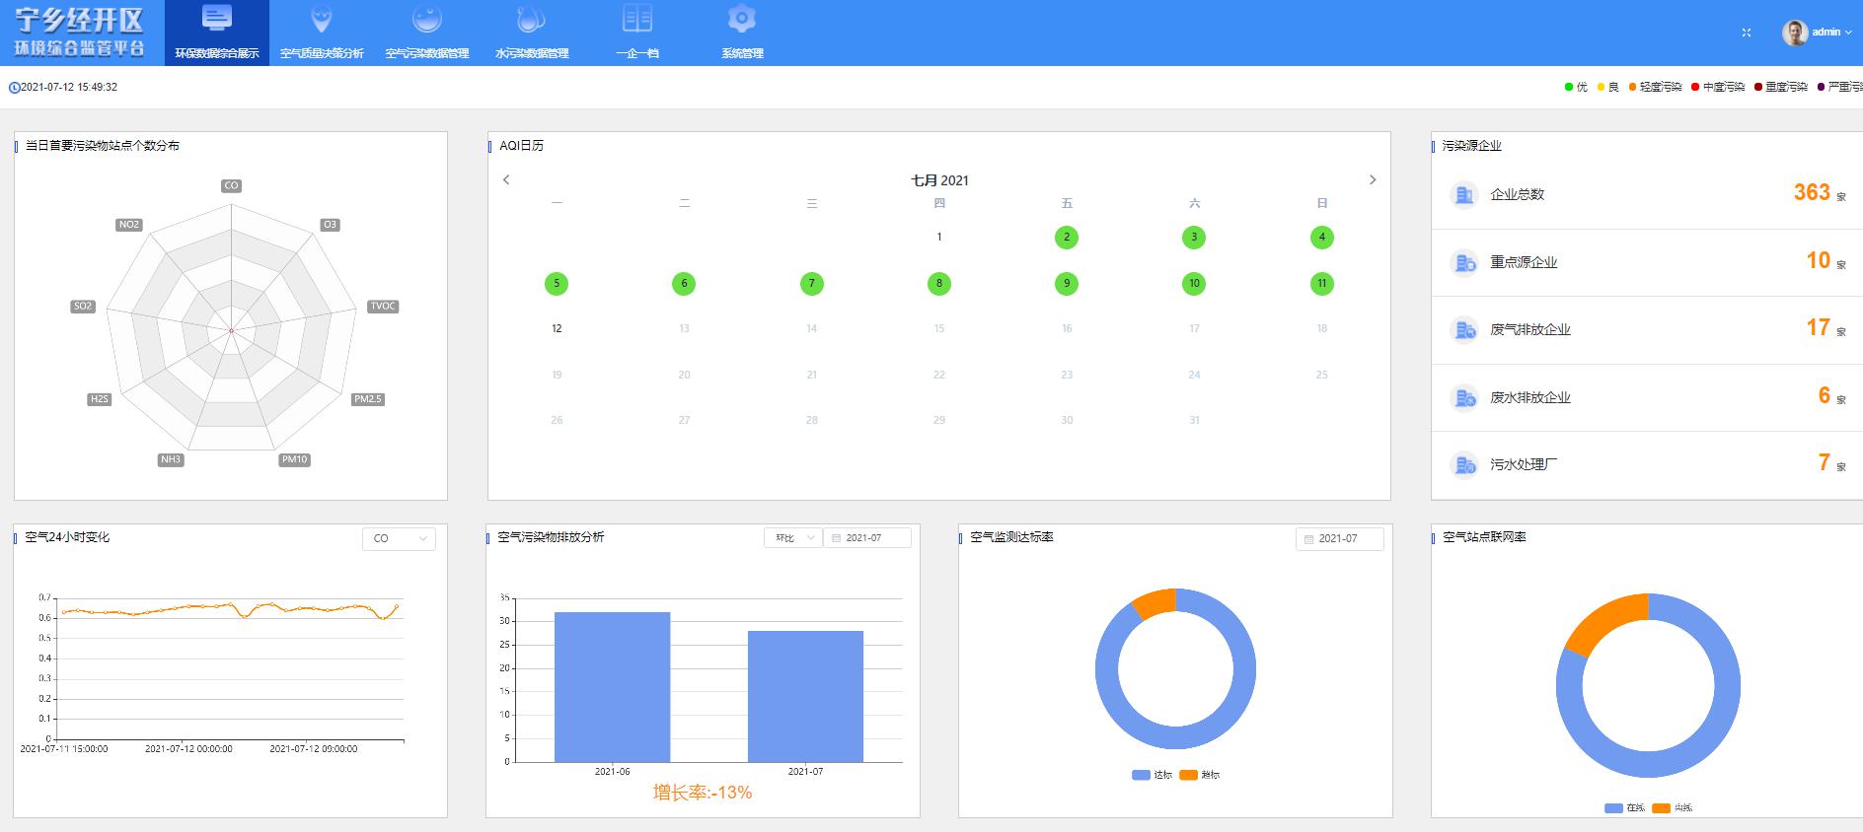Toggle the 在线 legend in 空气站点联网率
1863x832 pixels.
pos(1624,807)
